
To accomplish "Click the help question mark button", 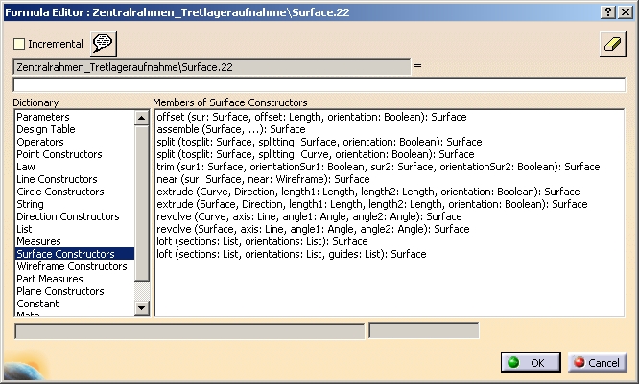I will pyautogui.click(x=608, y=12).
